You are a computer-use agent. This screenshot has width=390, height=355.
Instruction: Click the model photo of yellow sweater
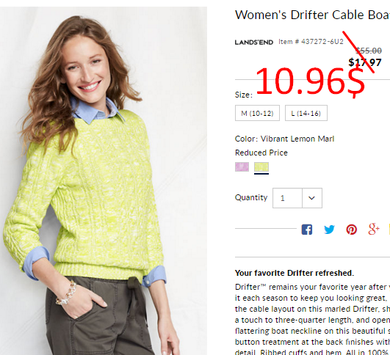pyautogui.click(x=104, y=180)
